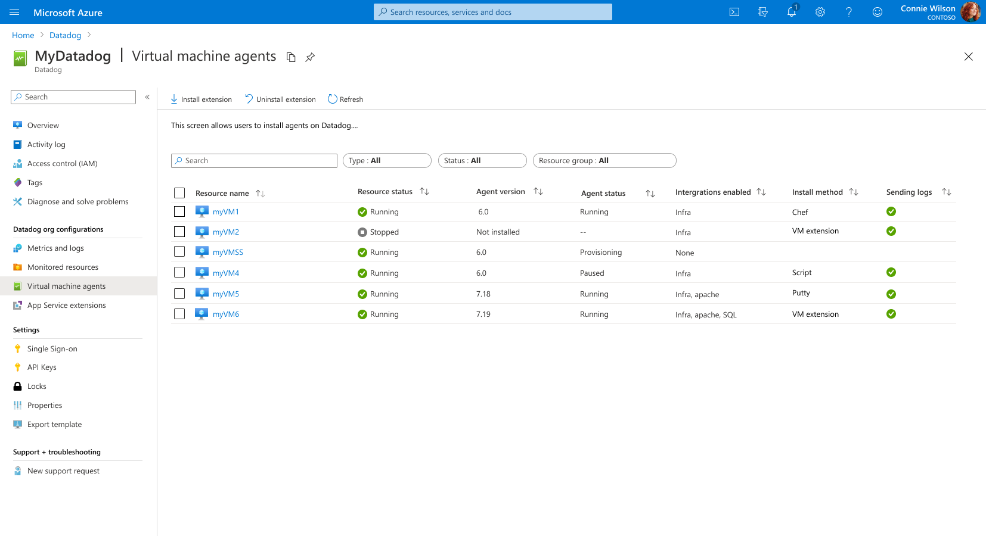
Task: Click the Cloud Shell icon in top bar
Action: point(734,12)
